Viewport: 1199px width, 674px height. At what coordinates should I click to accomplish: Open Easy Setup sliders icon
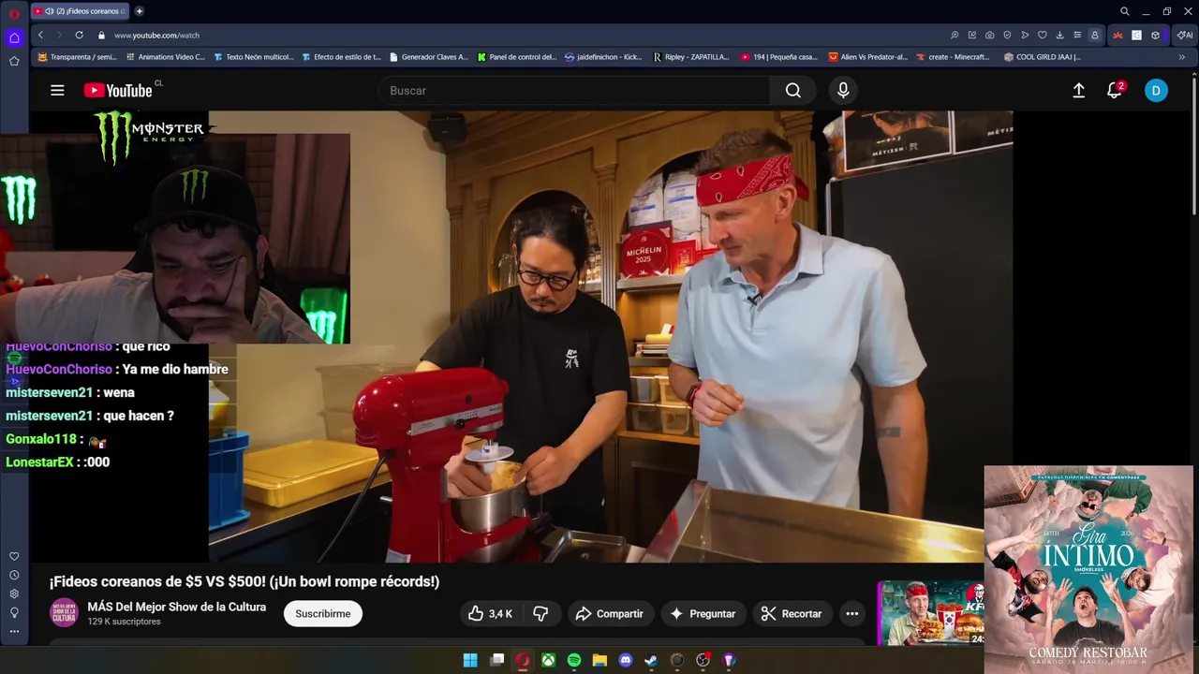click(1077, 36)
